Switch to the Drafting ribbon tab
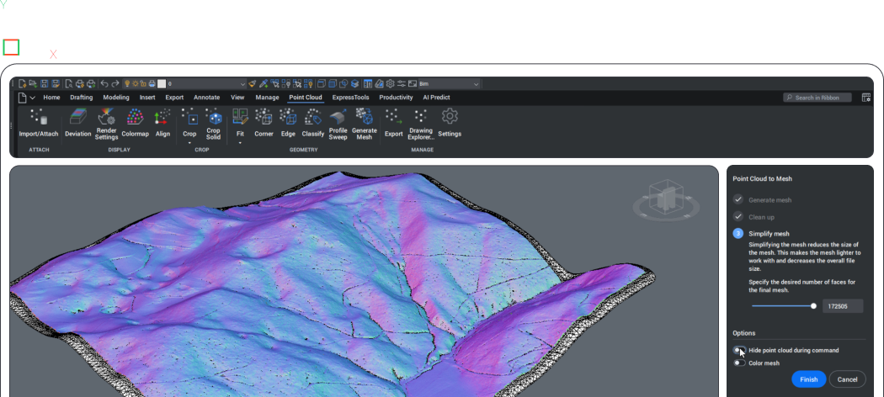The height and width of the screenshot is (397, 884). (x=81, y=98)
